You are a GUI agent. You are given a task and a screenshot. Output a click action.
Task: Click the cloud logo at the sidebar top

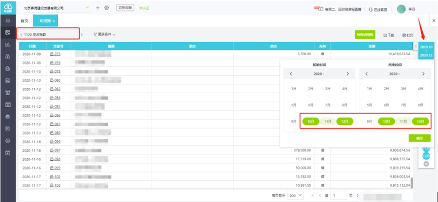pyautogui.click(x=8, y=8)
